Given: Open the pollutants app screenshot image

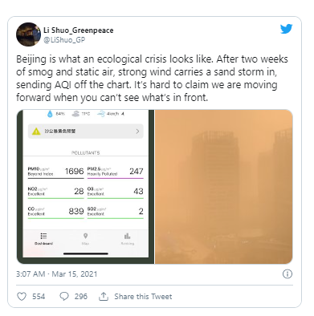Looking at the screenshot, I should (x=85, y=187).
